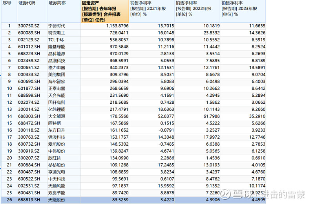This screenshot has height=204, width=314.
Task: Click the negative value -0.0791
Action: point(166,130)
